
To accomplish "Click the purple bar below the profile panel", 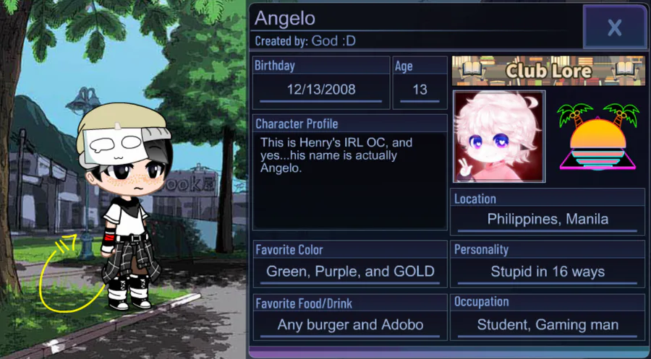I will [448, 353].
